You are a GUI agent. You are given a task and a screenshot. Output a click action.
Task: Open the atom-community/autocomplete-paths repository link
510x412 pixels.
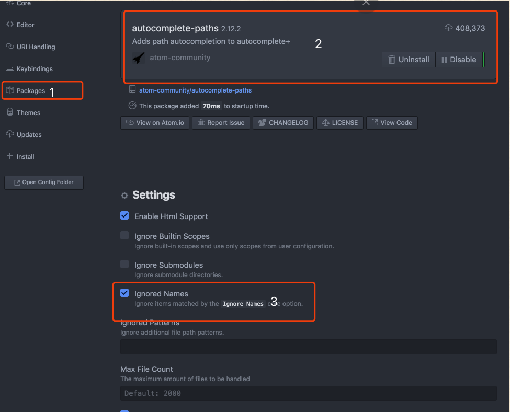pyautogui.click(x=195, y=90)
